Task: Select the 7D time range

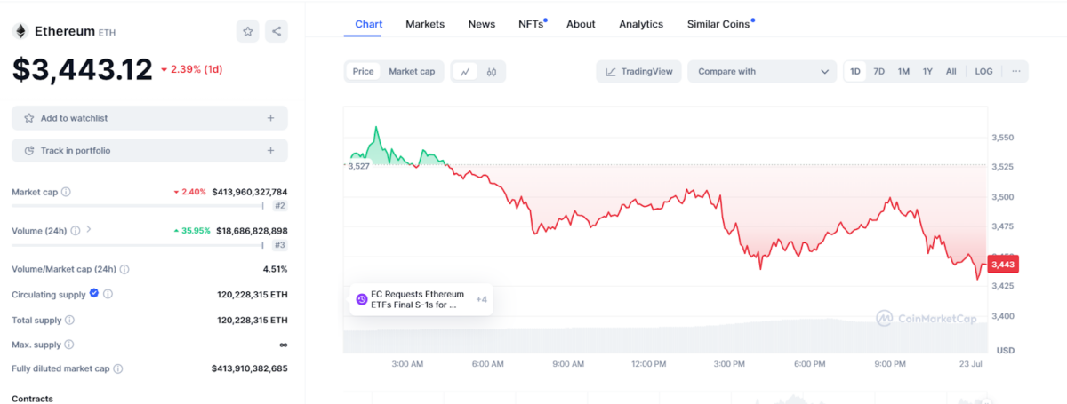Action: 878,71
